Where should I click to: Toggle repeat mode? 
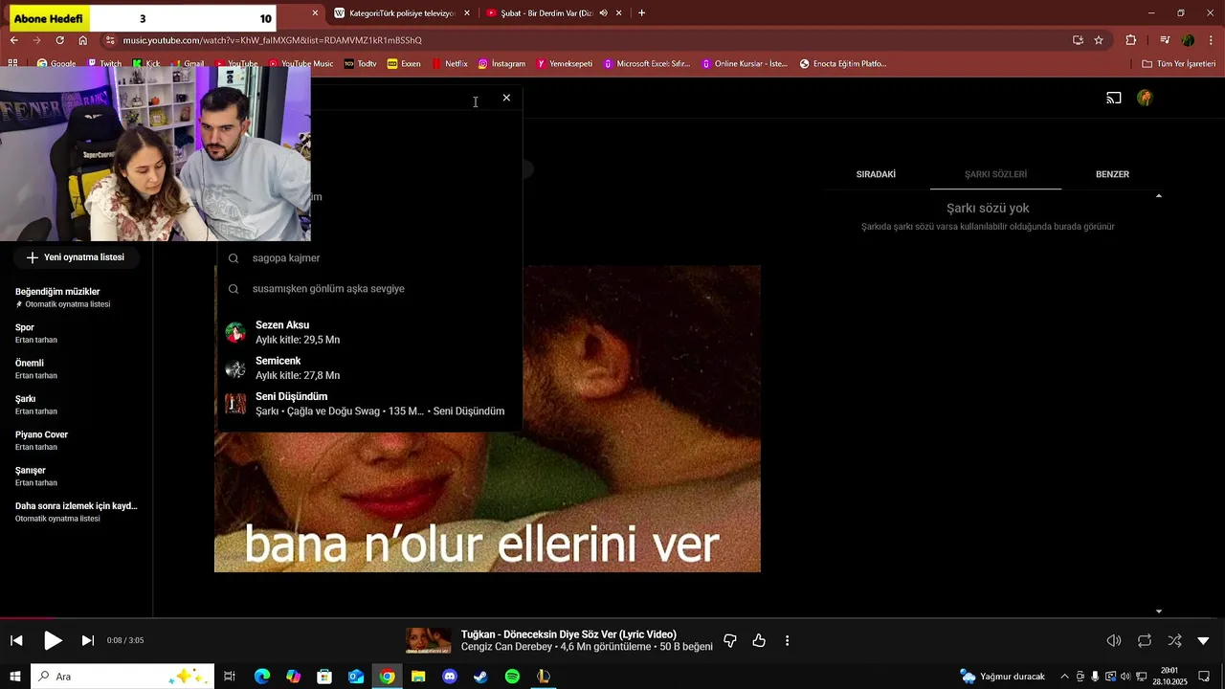pos(1145,640)
